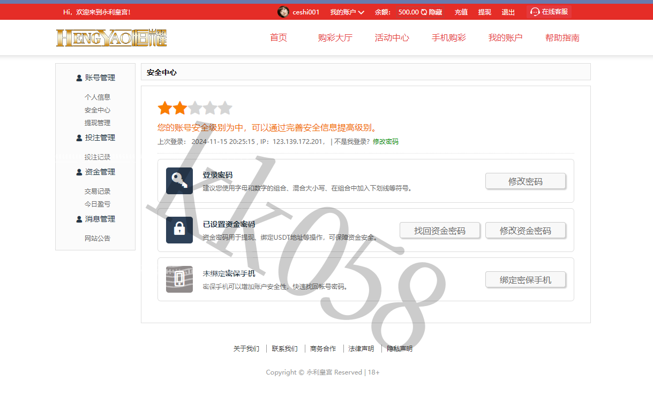The image size is (653, 412).
Task: Click the person icon beside 消息管理
Action: click(79, 219)
